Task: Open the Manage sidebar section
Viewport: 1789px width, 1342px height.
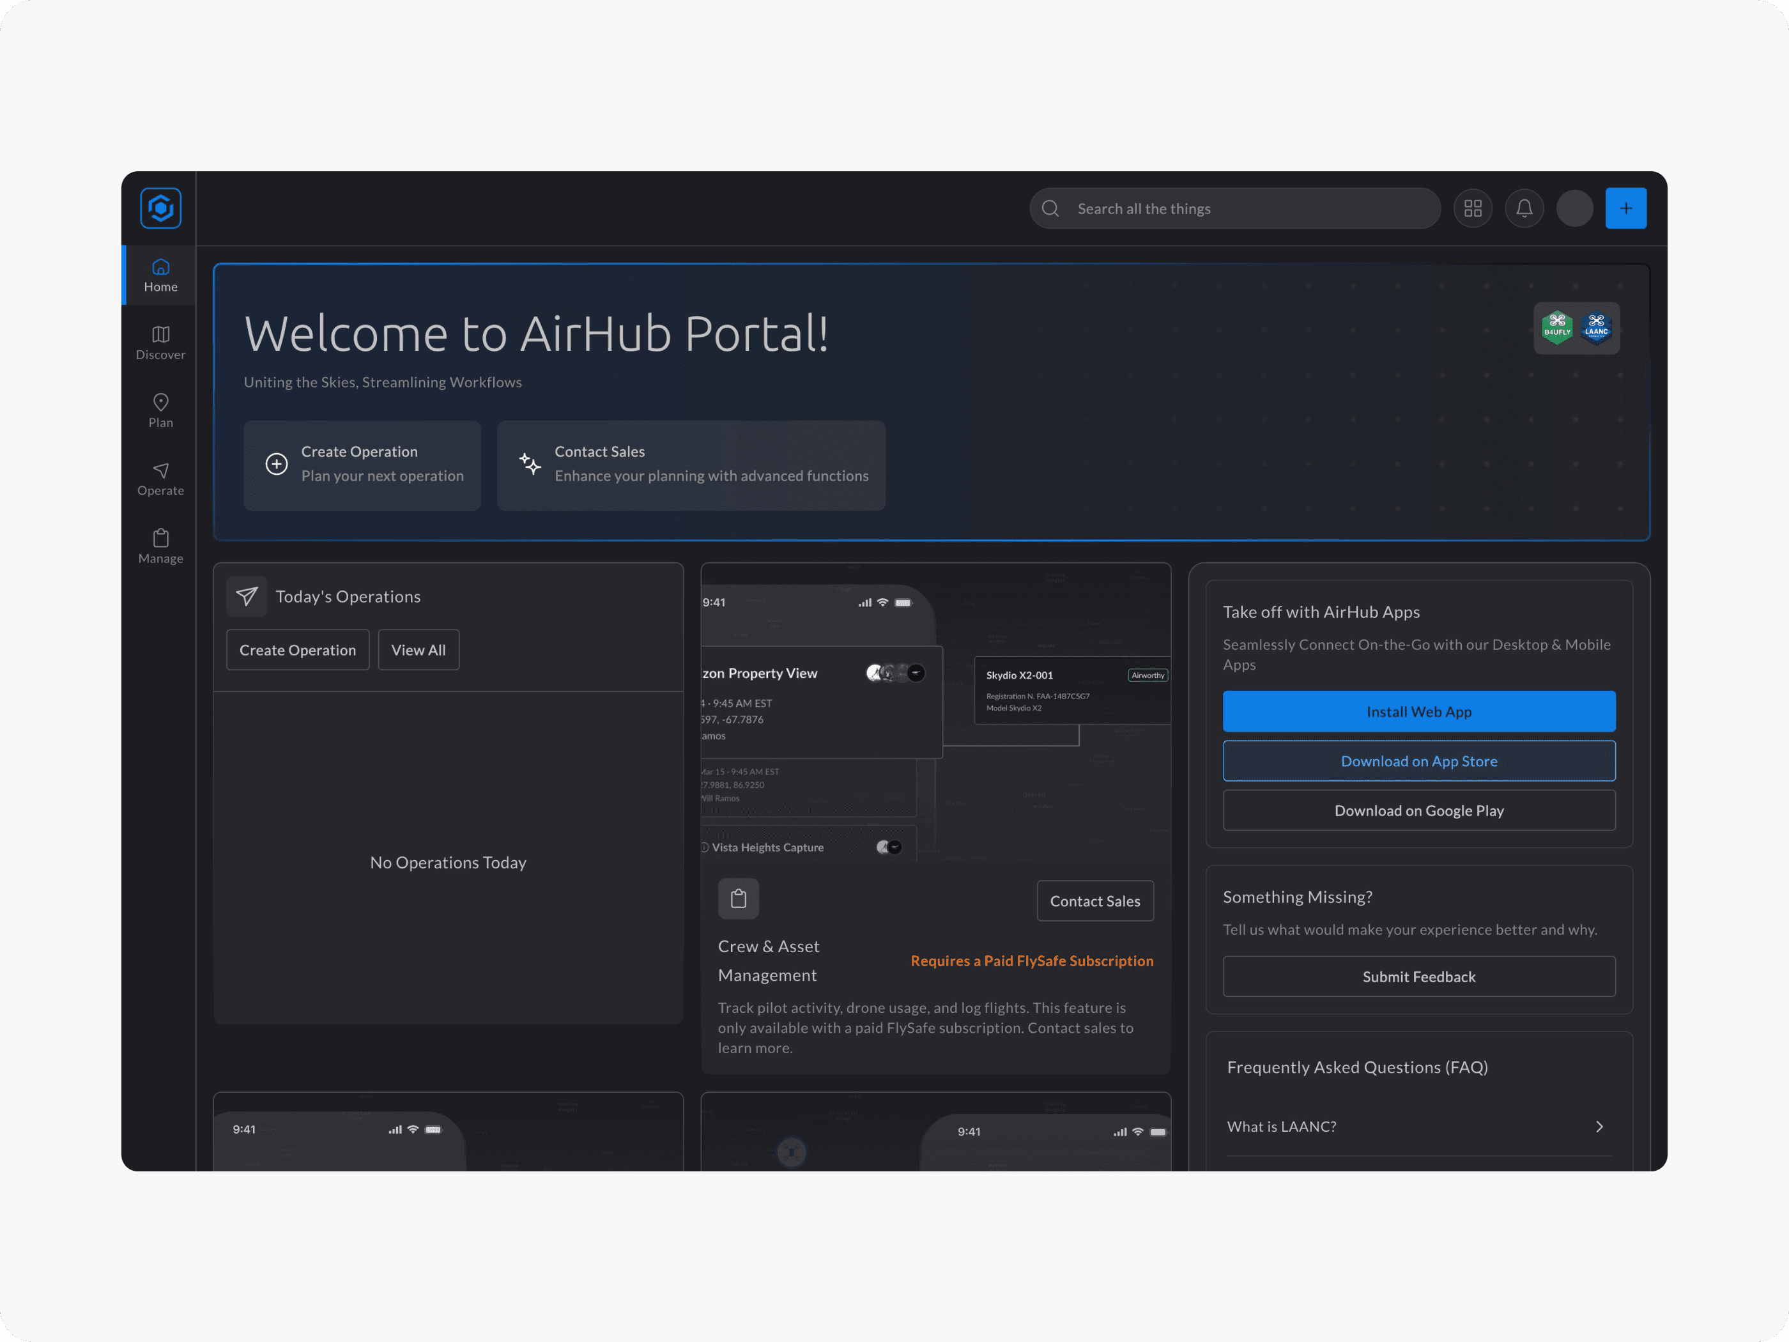Action: (160, 546)
